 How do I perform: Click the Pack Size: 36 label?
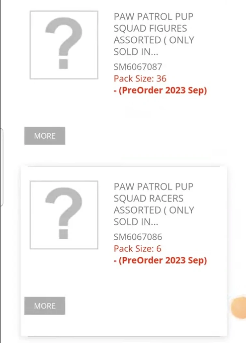tap(140, 78)
